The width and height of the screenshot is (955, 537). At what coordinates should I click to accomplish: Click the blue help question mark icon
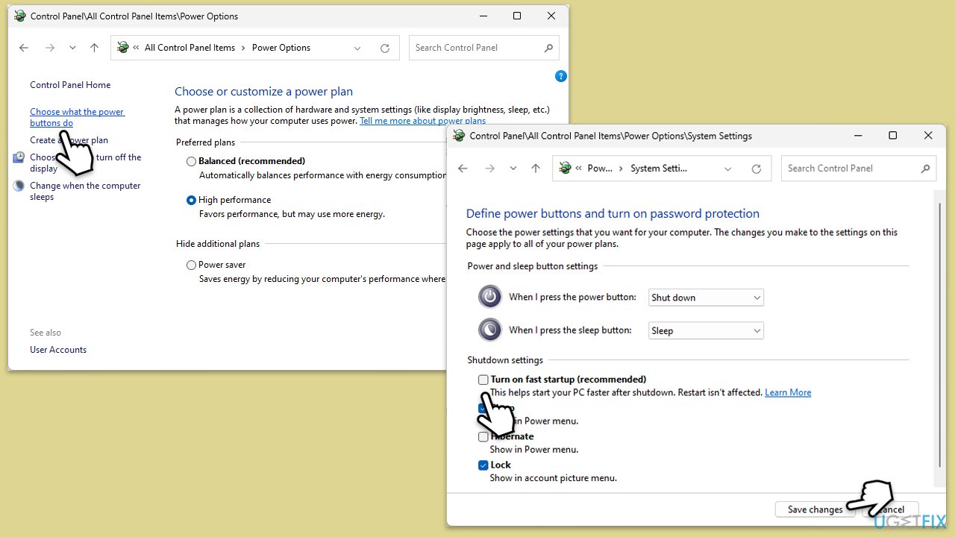tap(561, 76)
